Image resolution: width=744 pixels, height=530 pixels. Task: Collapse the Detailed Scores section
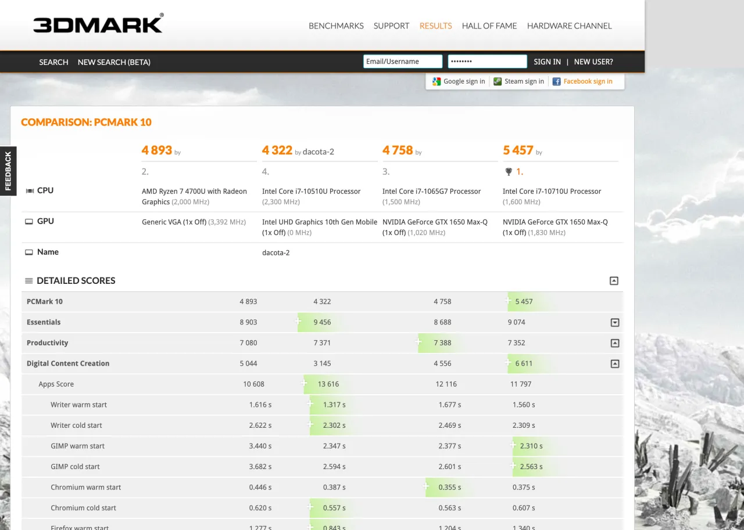(x=614, y=281)
